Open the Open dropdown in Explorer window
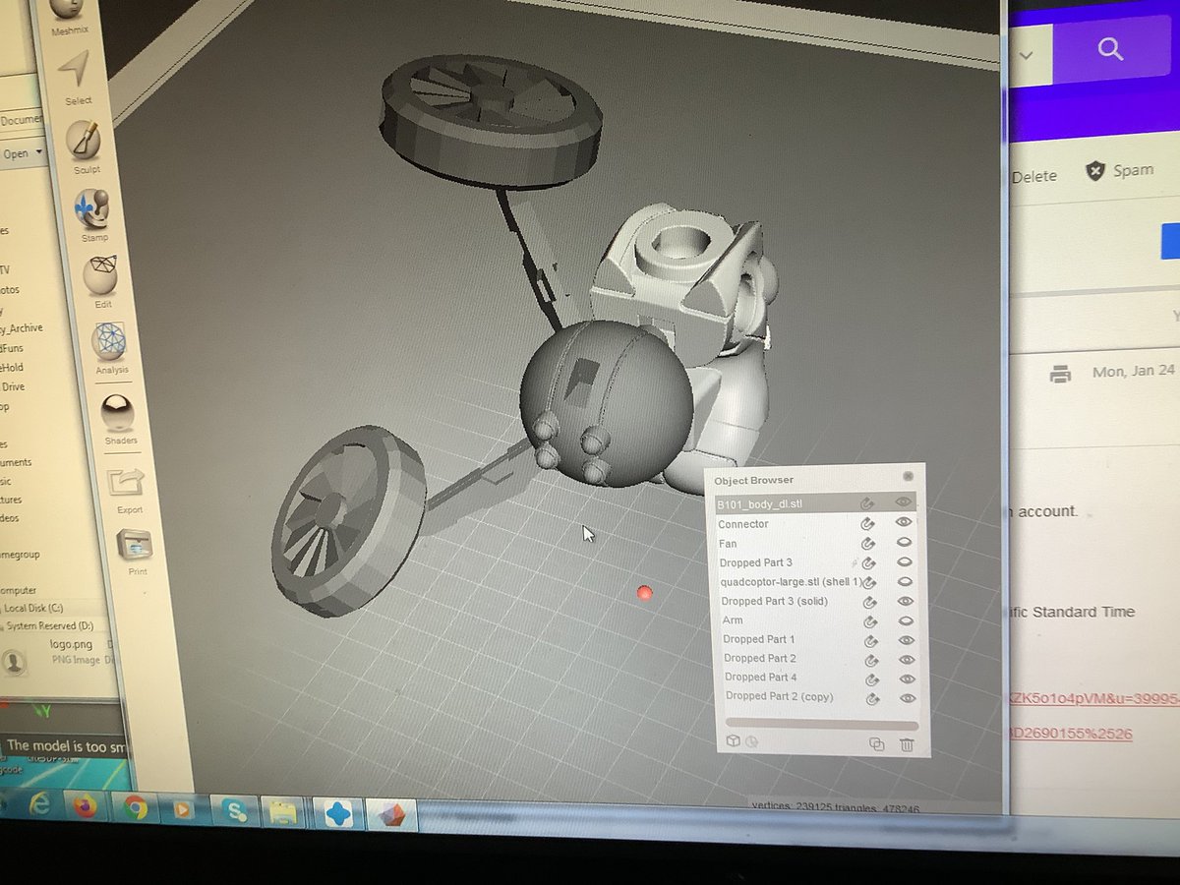The image size is (1180, 885). pyautogui.click(x=24, y=153)
